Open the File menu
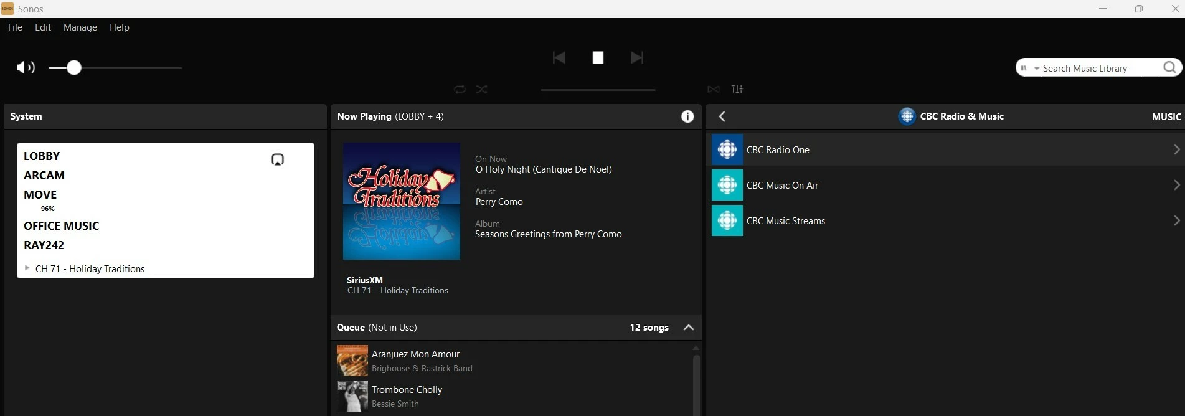This screenshot has height=416, width=1185. pos(15,27)
